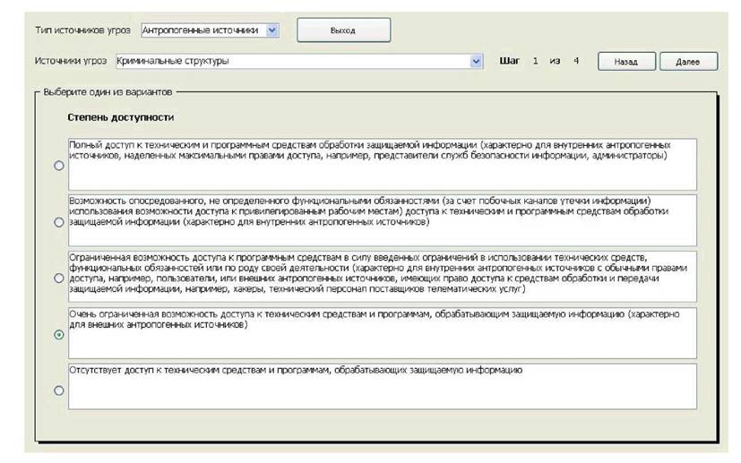Choose the 'Возможность опосредованного' radio option
The height and width of the screenshot is (463, 741).
(x=59, y=222)
